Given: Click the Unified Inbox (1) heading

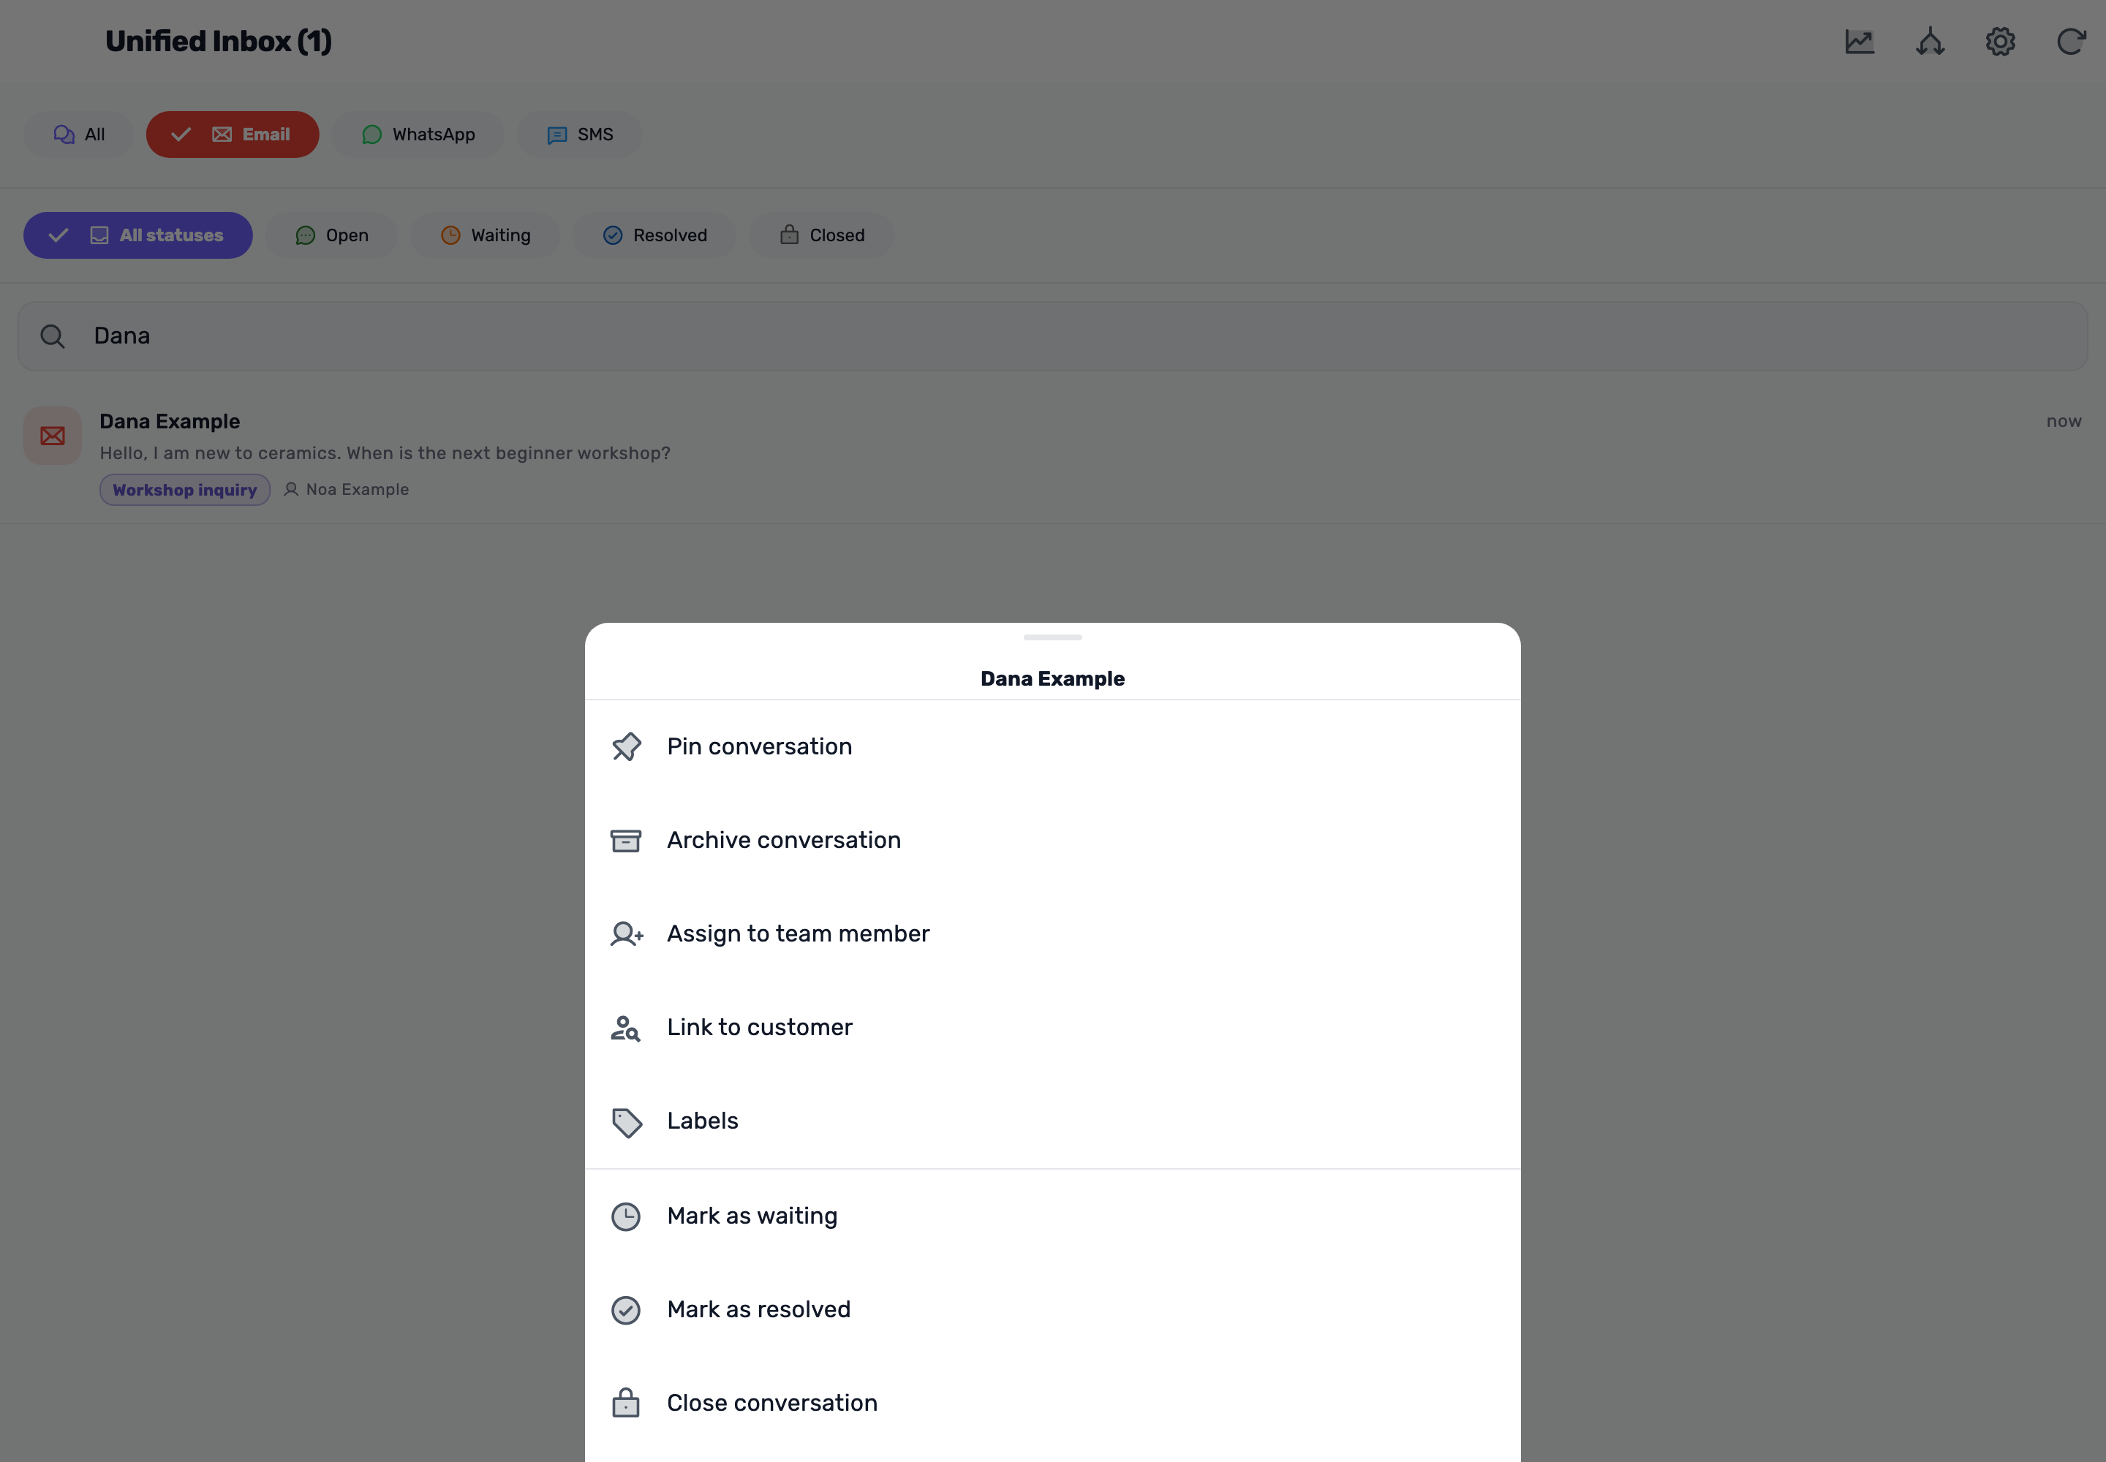Looking at the screenshot, I should [218, 41].
